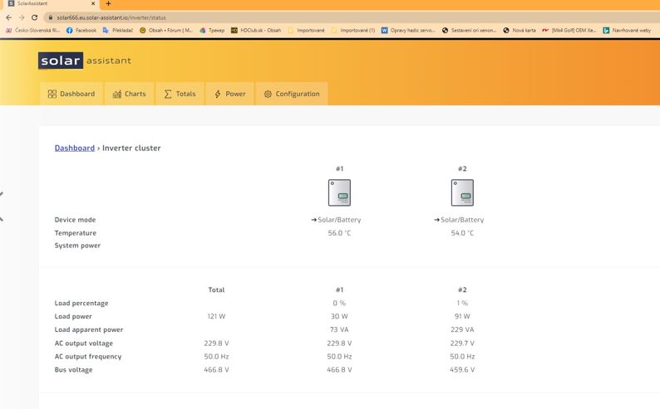
Task: Go back using browser back arrow
Action: point(8,17)
